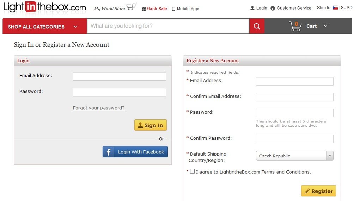
Task: Open Mobile Apps phone icon link
Action: coord(173,9)
